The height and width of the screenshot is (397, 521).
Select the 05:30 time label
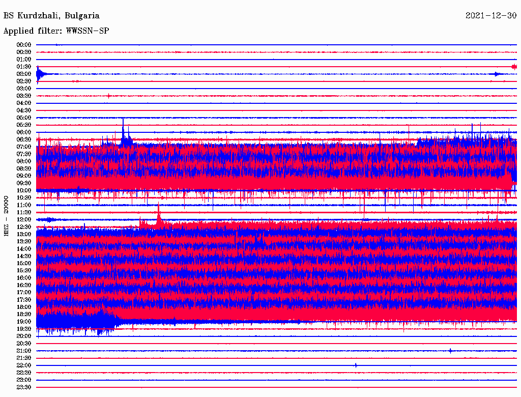(x=24, y=125)
